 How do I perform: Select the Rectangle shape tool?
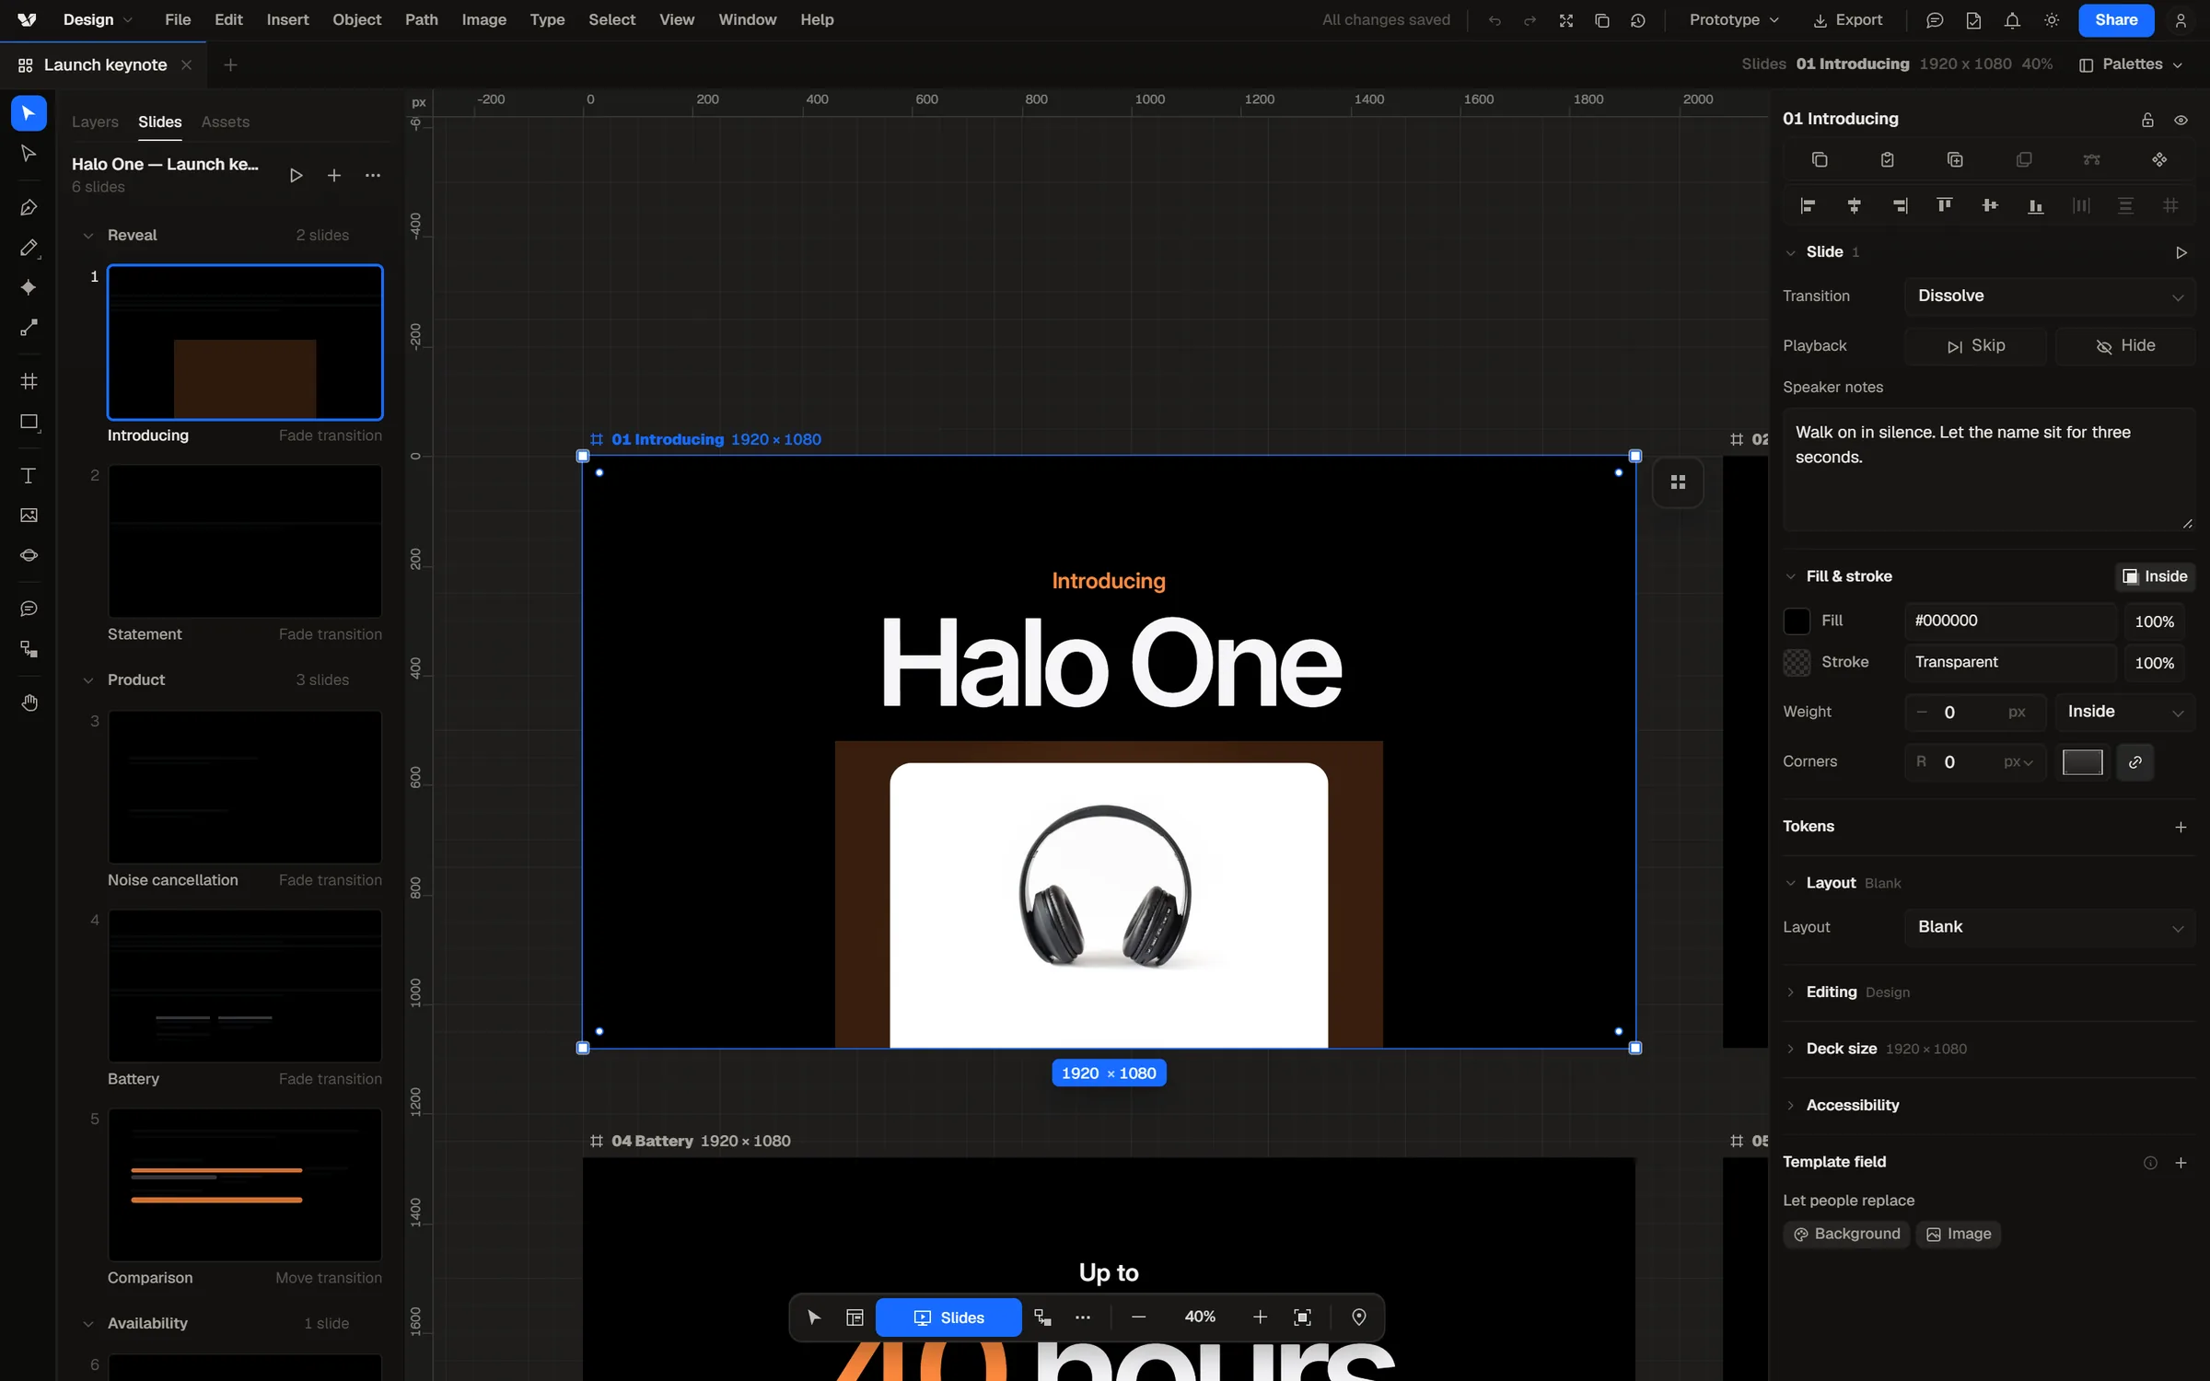(x=29, y=422)
